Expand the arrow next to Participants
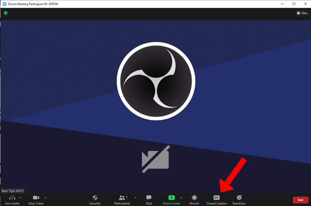Image resolution: width=311 pixels, height=206 pixels. point(135,197)
